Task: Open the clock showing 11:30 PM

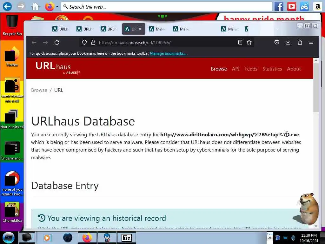Action: coord(309,238)
